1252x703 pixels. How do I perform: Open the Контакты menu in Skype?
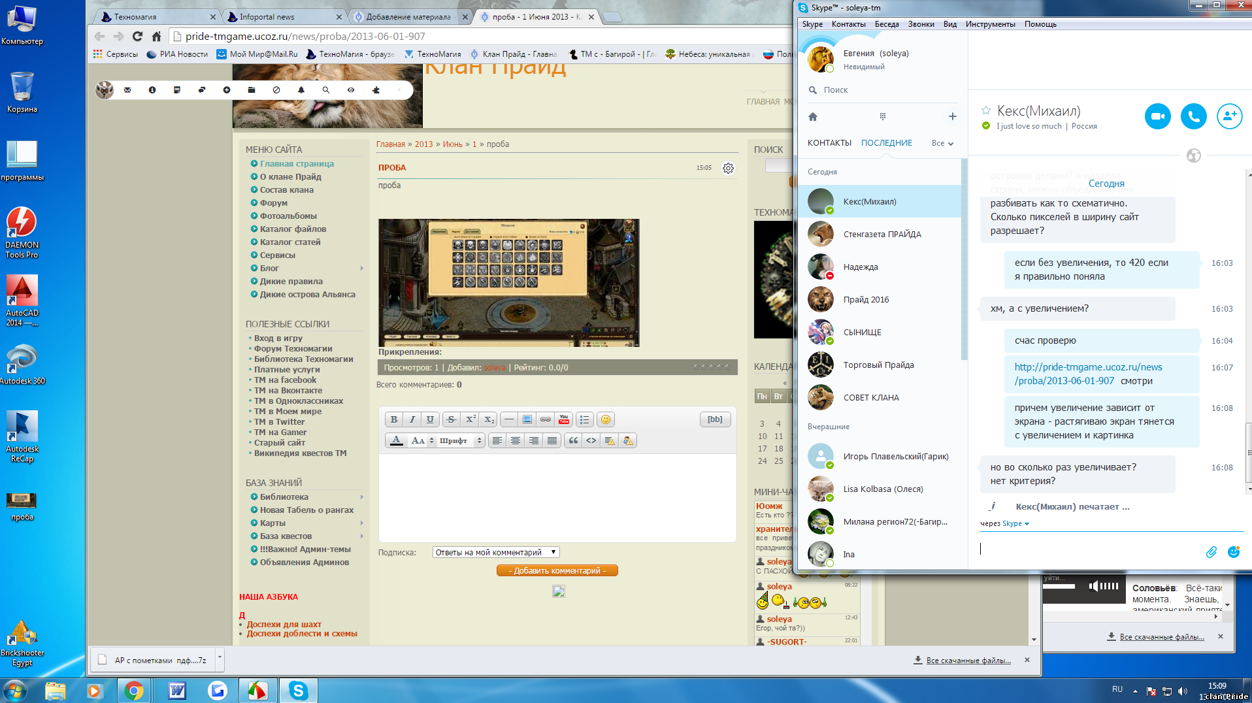[848, 24]
